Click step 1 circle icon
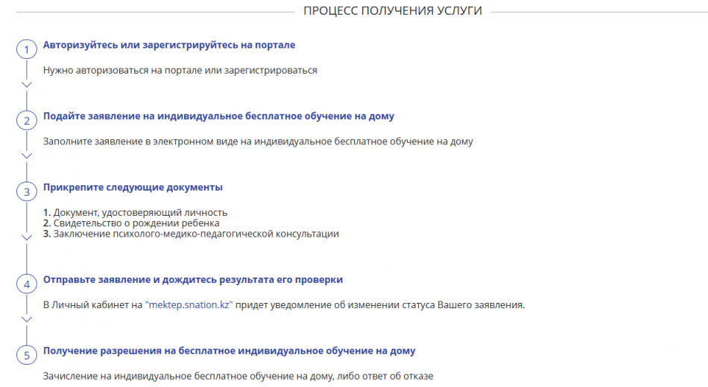Image resolution: width=708 pixels, height=387 pixels. tap(27, 49)
